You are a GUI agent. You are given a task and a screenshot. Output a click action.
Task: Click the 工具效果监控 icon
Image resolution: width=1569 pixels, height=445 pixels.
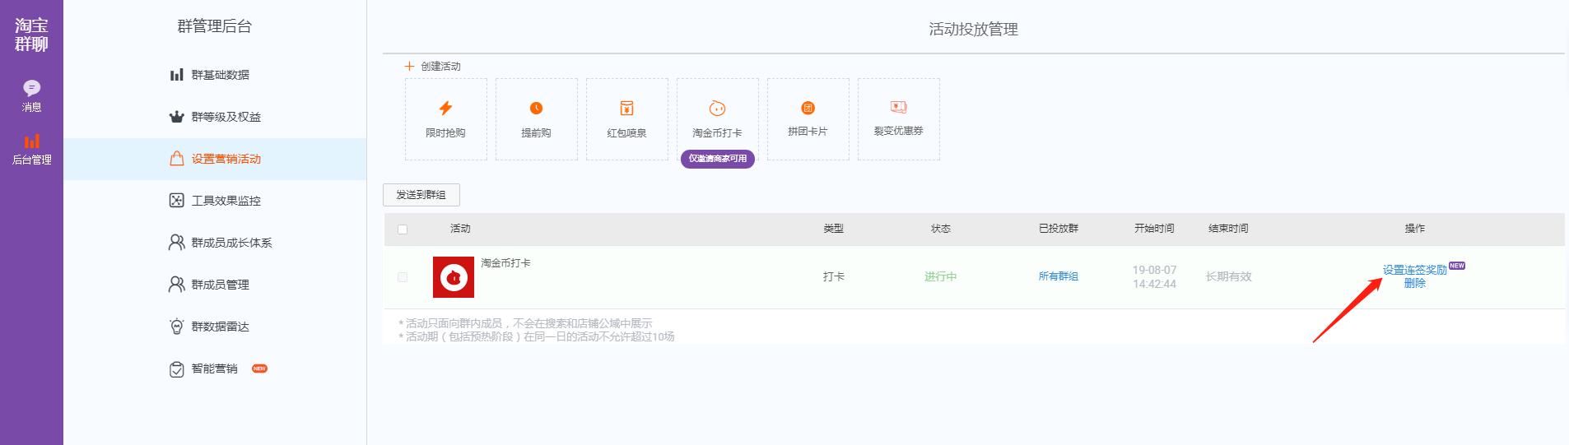tap(176, 200)
